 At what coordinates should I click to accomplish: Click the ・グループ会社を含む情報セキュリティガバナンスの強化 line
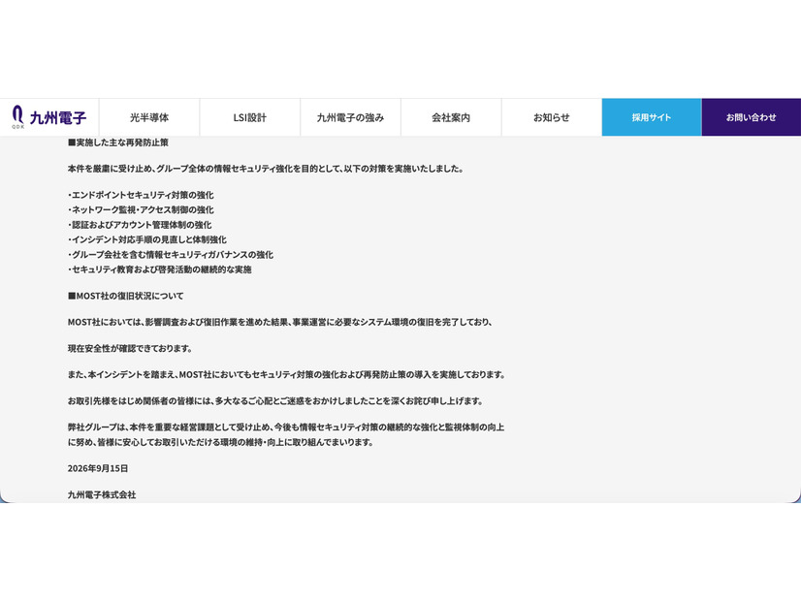click(170, 255)
